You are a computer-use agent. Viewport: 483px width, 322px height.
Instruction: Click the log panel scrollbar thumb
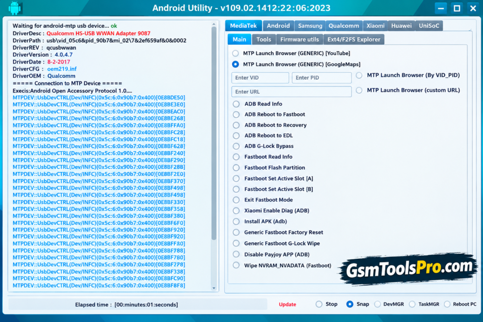[214, 133]
